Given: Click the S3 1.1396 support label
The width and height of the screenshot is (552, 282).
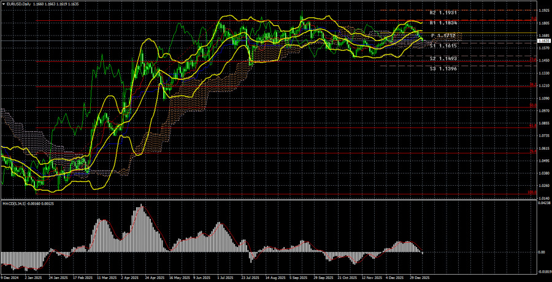Looking at the screenshot, I should coord(443,69).
